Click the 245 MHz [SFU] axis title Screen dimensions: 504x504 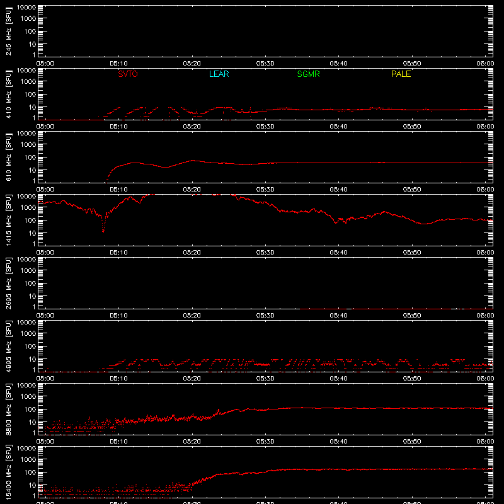pyautogui.click(x=9, y=31)
